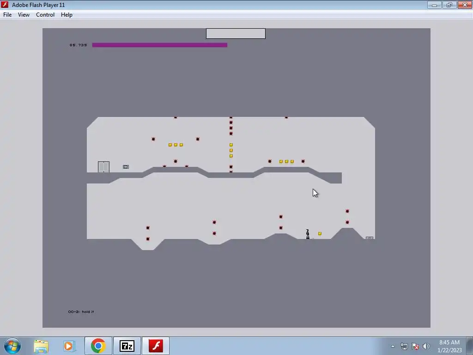Show hidden system tray icons

pos(393,346)
